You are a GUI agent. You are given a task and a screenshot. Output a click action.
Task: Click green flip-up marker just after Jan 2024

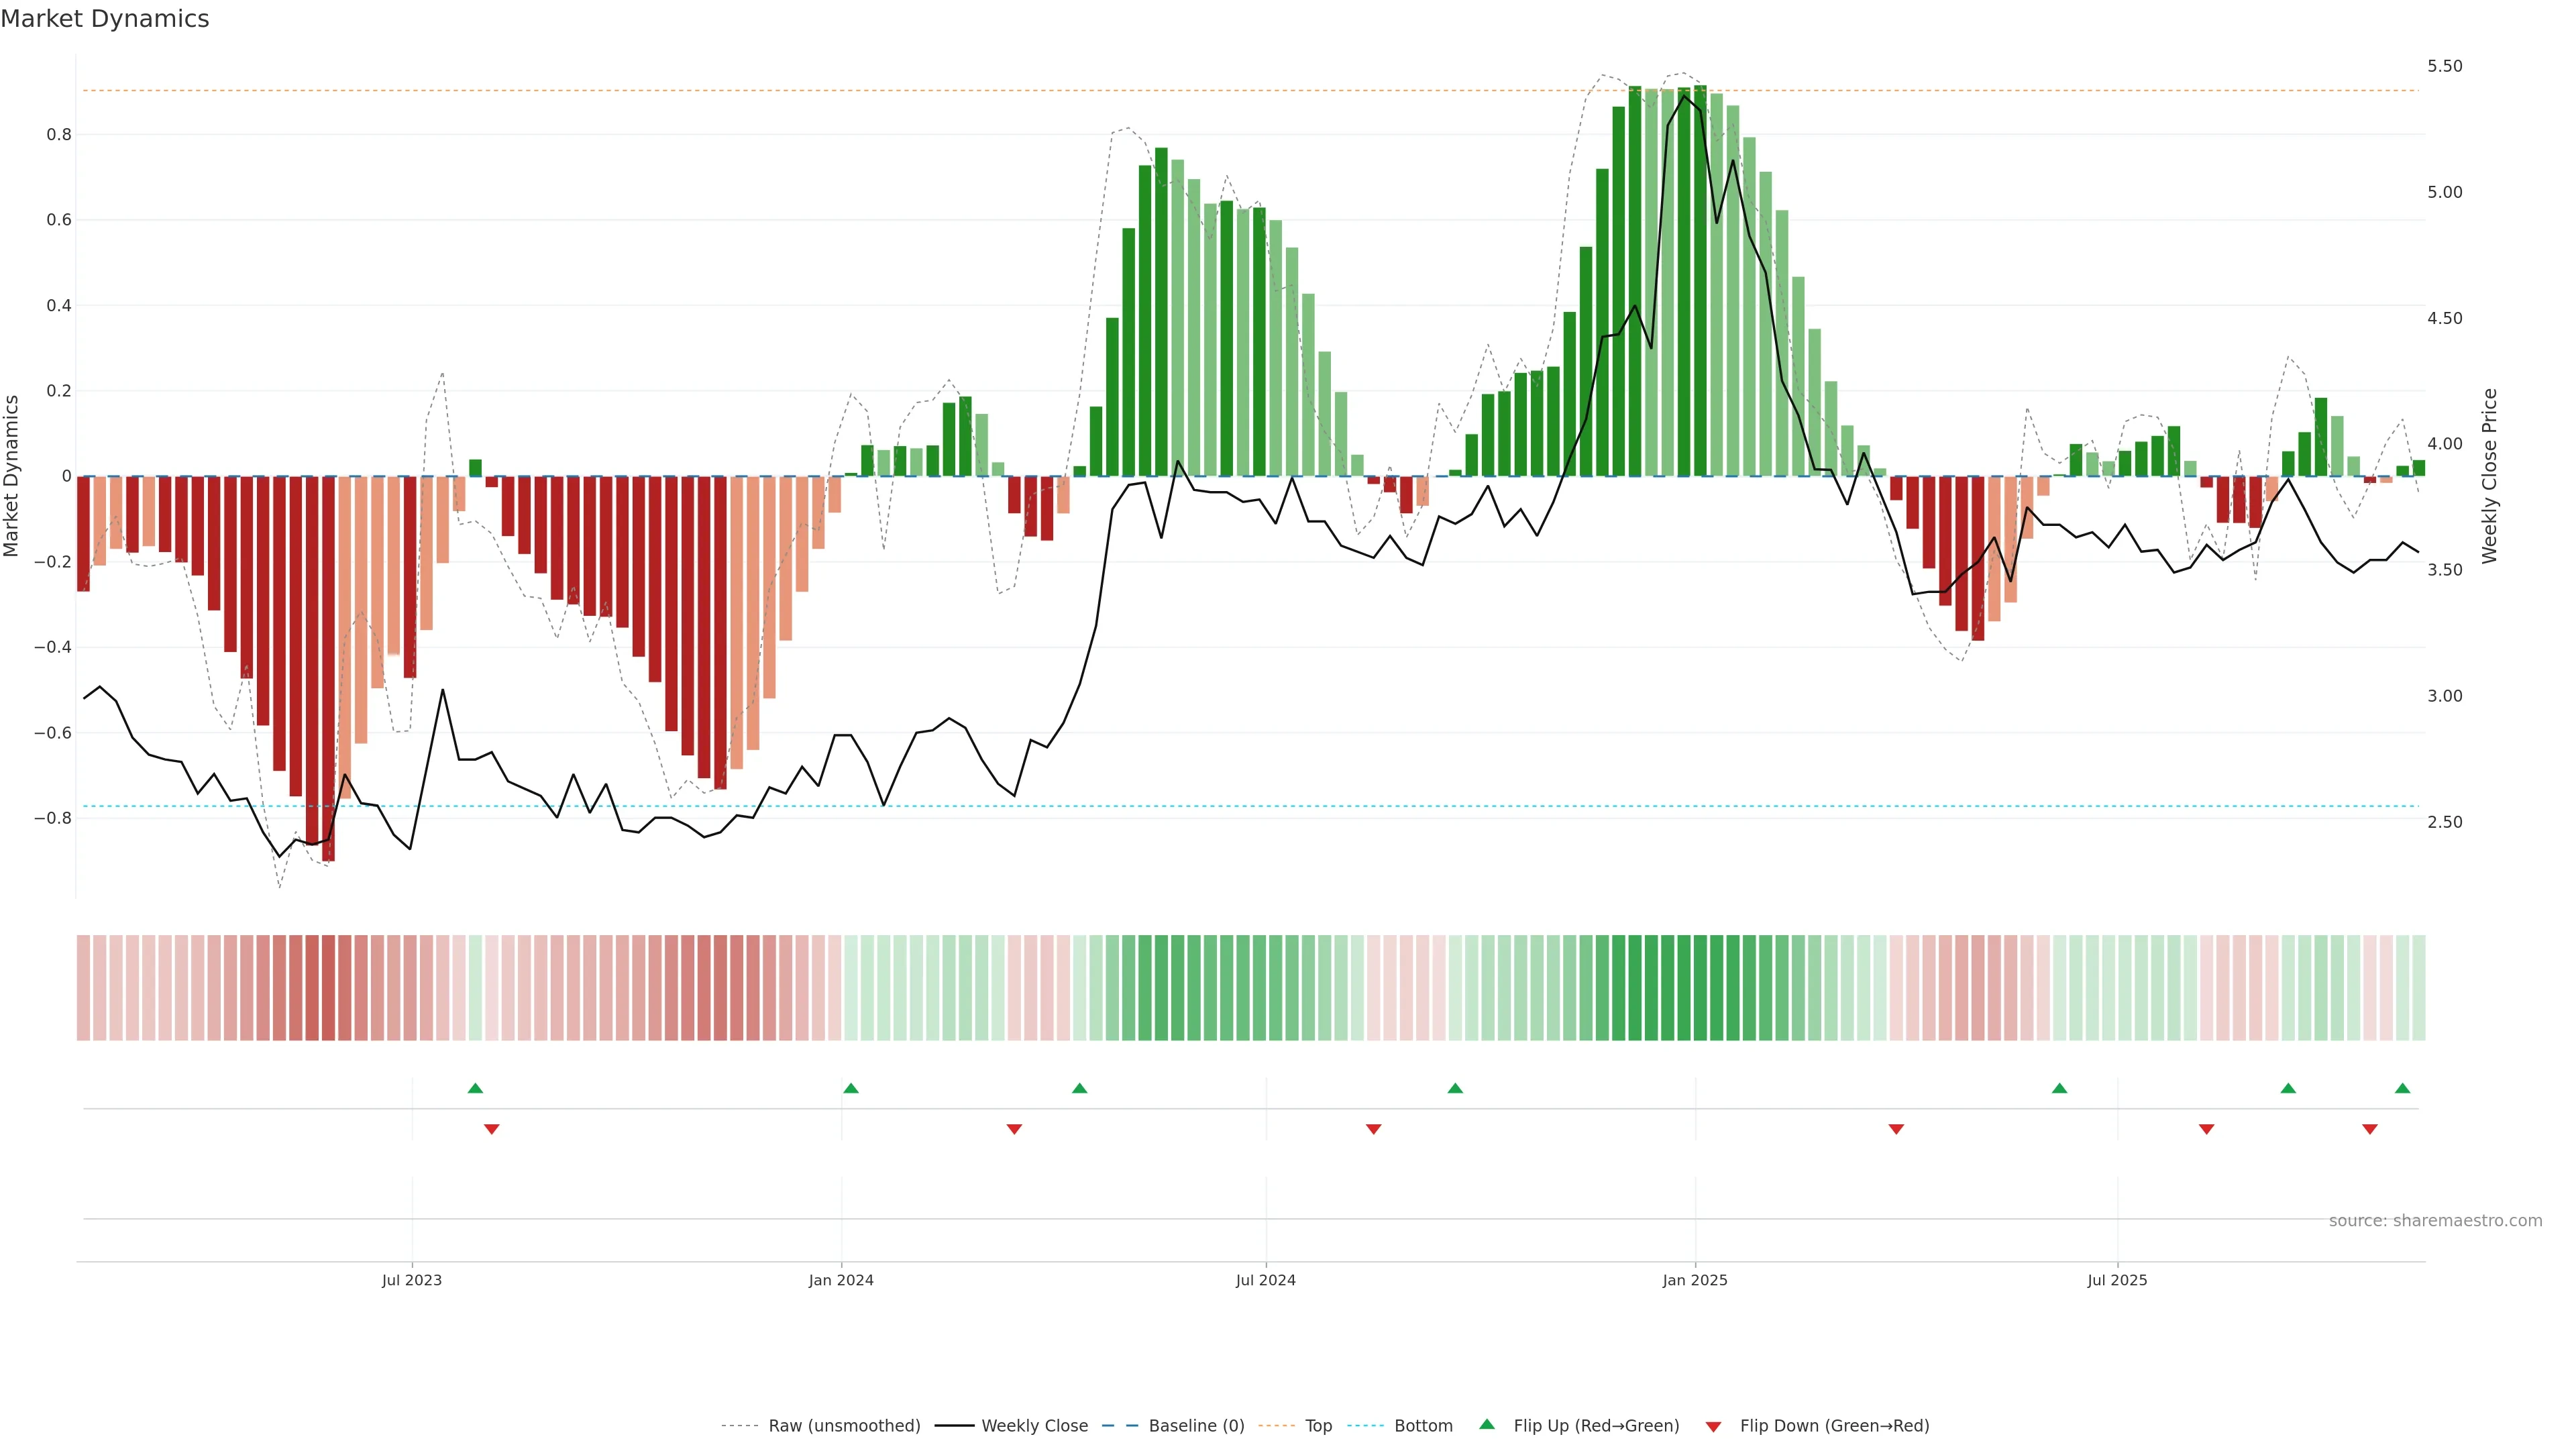(851, 1088)
